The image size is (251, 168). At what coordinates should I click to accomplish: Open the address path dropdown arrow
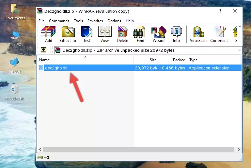[239, 50]
